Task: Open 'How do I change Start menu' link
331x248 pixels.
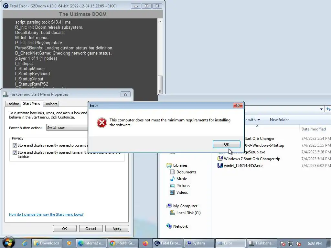Action: click(x=46, y=214)
